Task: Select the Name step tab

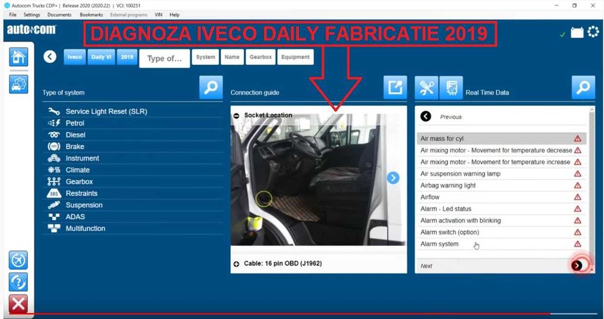Action: tap(232, 57)
